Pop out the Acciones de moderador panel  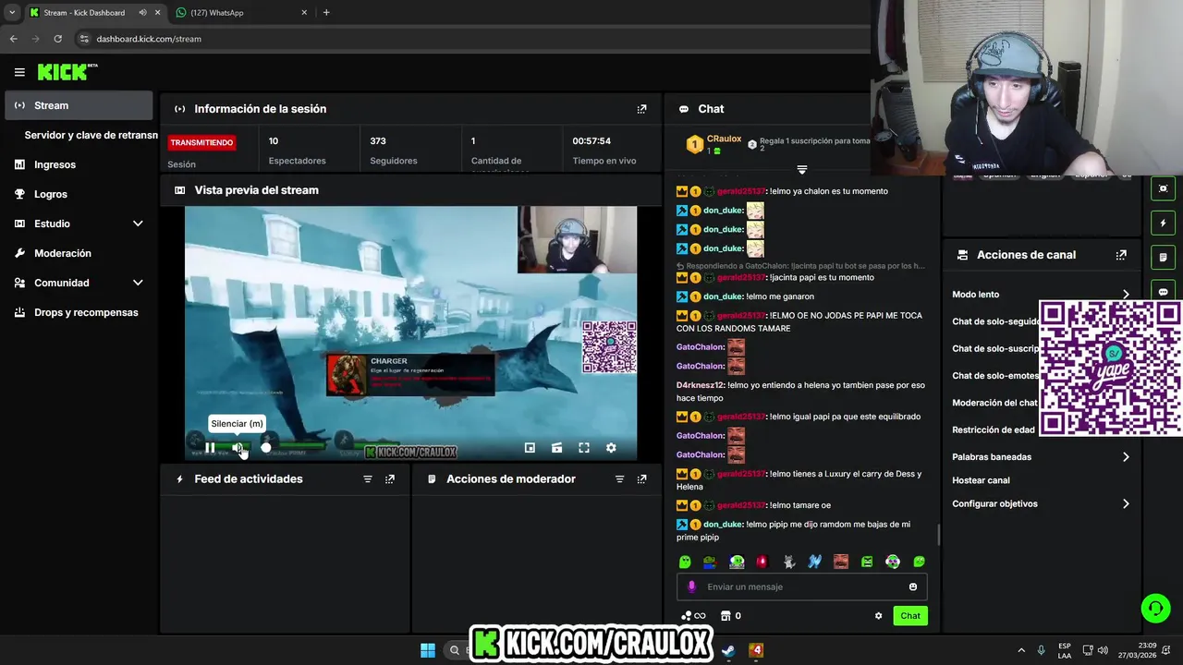(641, 479)
